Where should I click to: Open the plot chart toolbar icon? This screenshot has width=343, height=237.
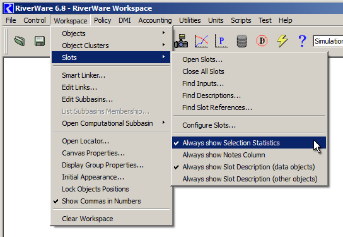pos(202,41)
